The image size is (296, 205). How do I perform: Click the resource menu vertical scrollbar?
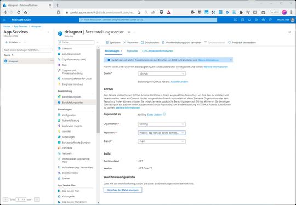(x=98, y=90)
